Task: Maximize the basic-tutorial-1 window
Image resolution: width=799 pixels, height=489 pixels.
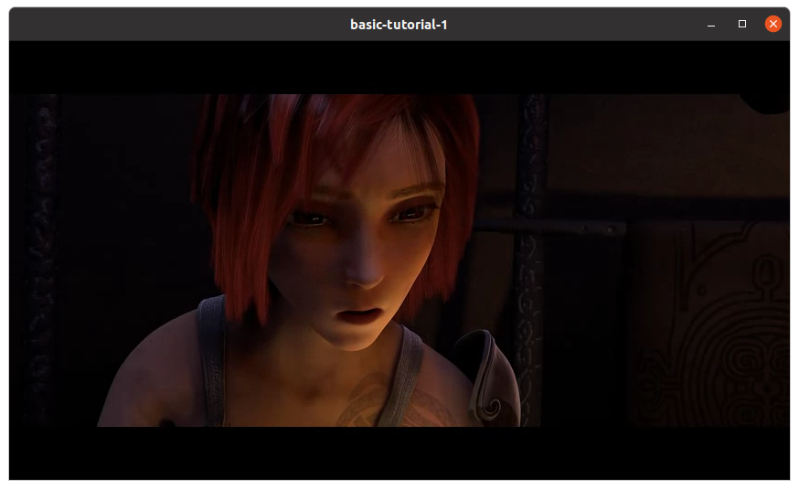Action: 742,24
